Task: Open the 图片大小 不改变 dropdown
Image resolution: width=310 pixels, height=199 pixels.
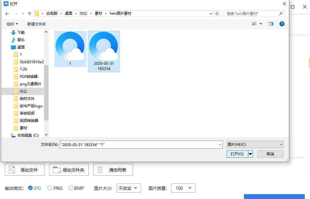Action: tap(129, 188)
